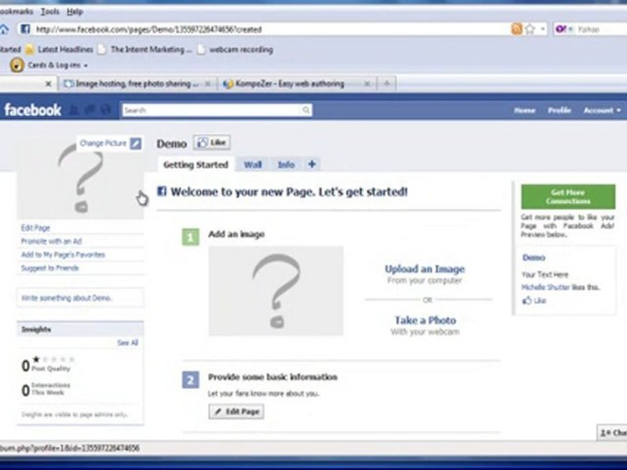Click Upload an Image link

[x=425, y=269]
